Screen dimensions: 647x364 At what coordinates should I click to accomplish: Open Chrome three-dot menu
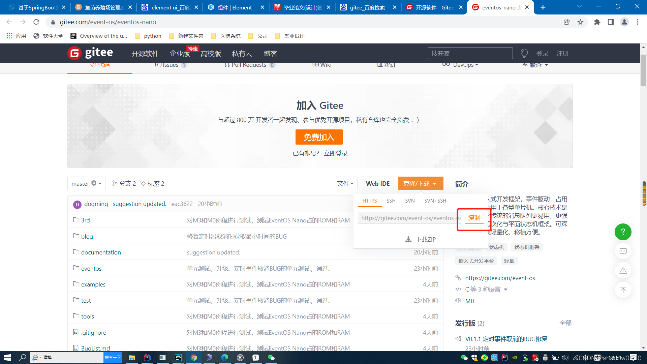click(x=638, y=22)
